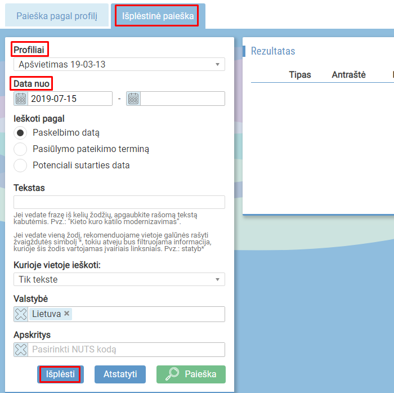Switch to Paieška pagal profilį tab
Image resolution: width=394 pixels, height=393 pixels.
click(x=56, y=16)
